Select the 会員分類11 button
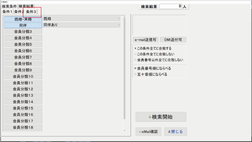The width and height of the screenshot is (252, 142). (23, 83)
